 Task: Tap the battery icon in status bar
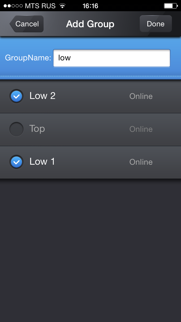(x=171, y=6)
